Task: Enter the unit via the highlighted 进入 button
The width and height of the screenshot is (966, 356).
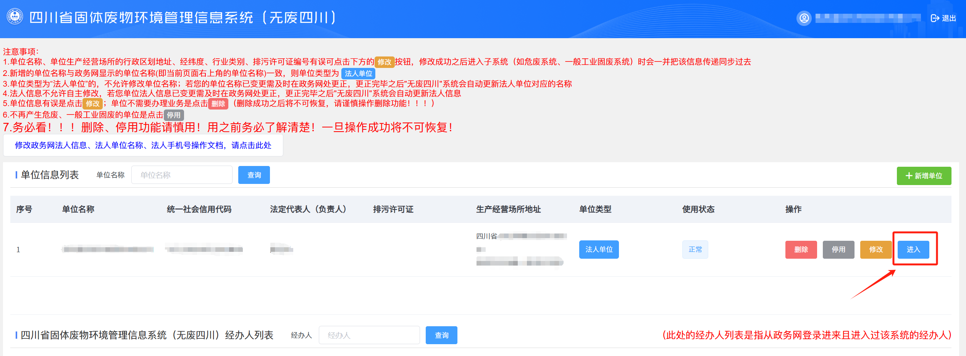Action: coord(913,249)
